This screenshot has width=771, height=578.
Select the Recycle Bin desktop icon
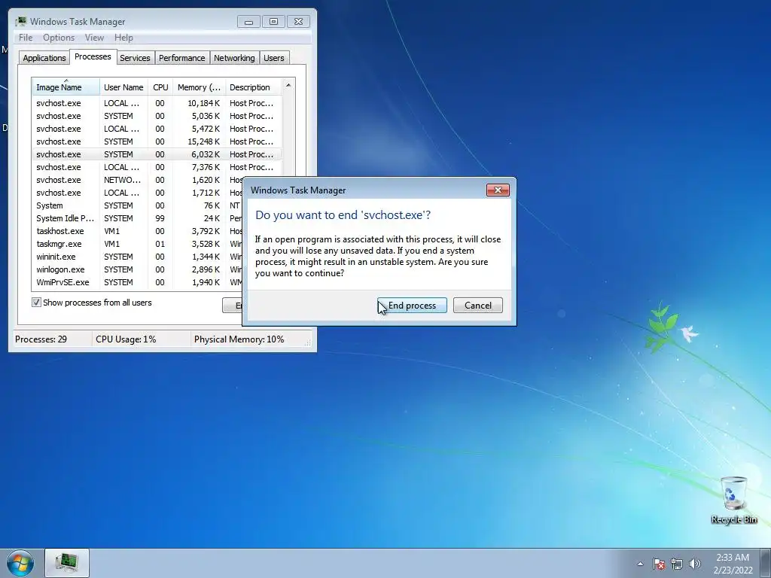point(733,500)
